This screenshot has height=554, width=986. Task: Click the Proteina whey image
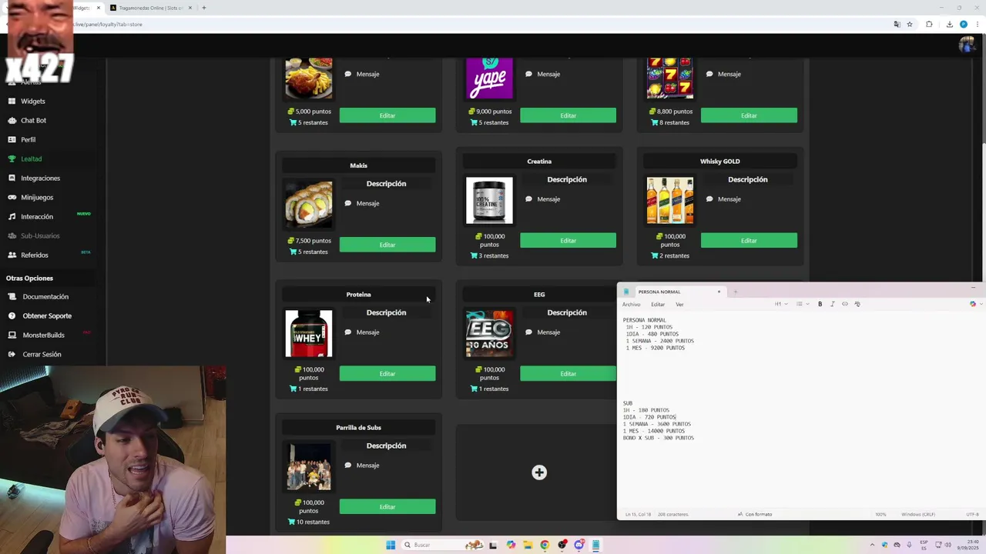[x=309, y=333]
